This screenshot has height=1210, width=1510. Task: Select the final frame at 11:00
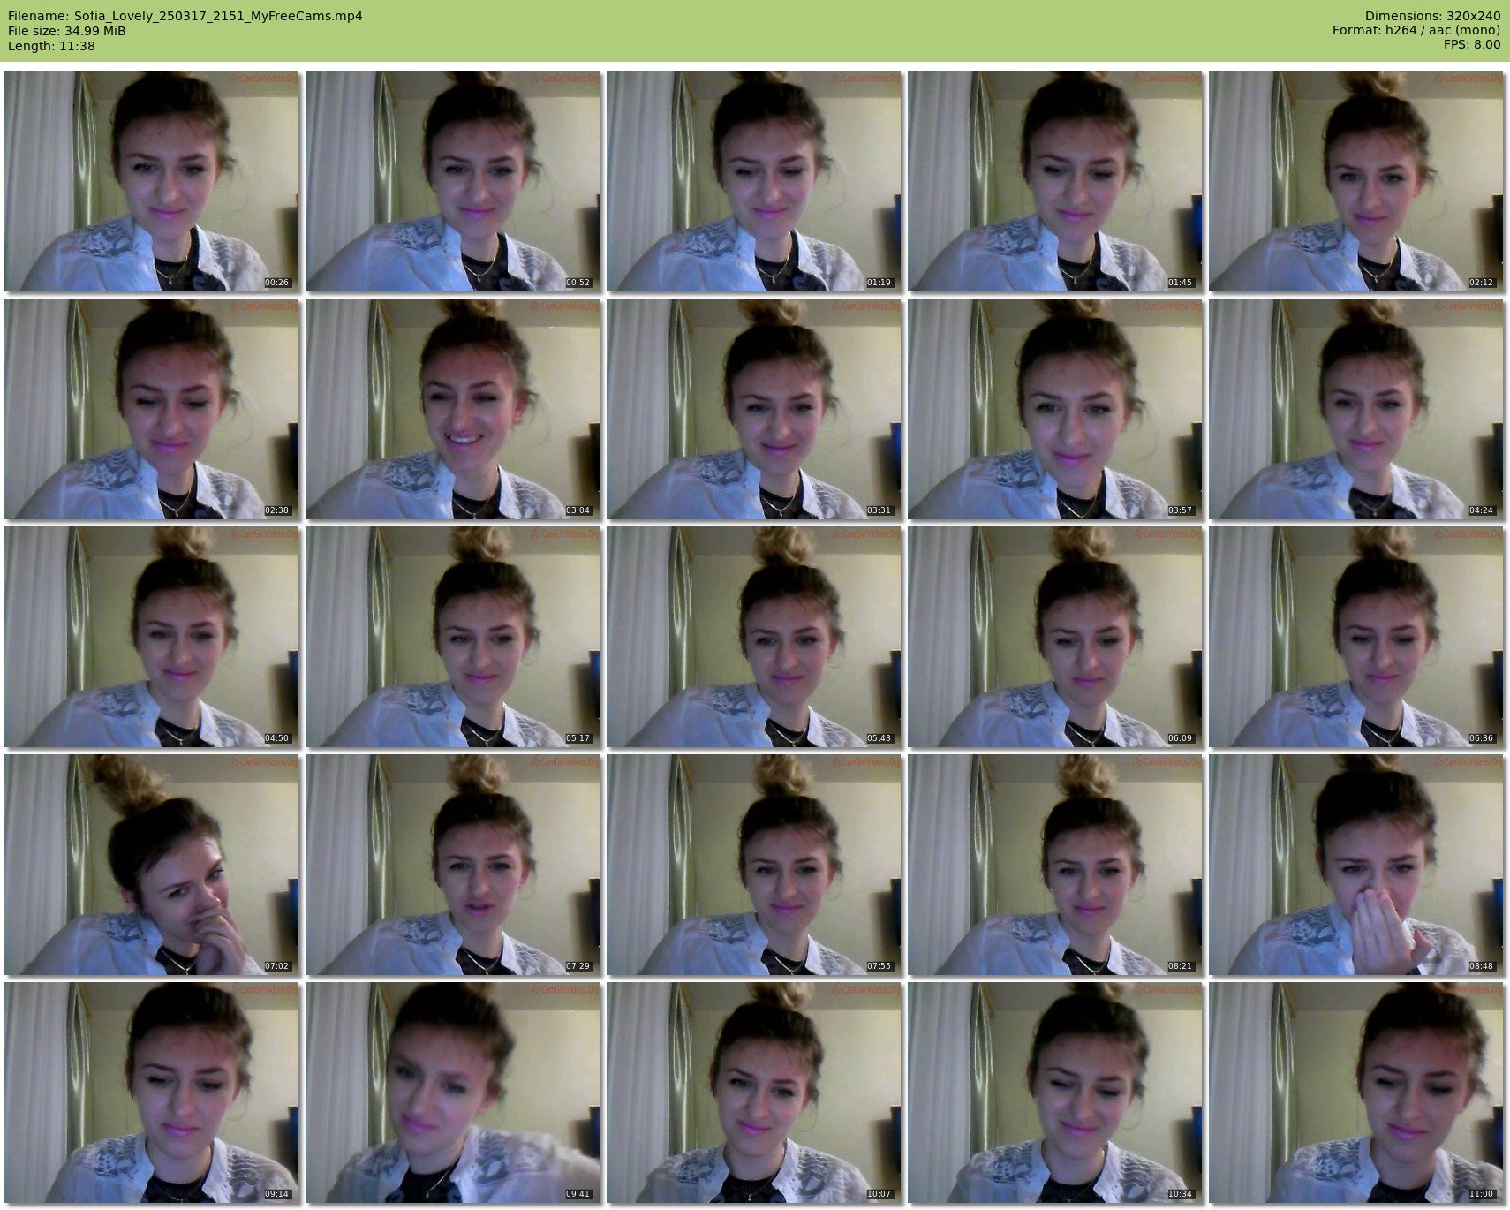click(x=1356, y=1093)
